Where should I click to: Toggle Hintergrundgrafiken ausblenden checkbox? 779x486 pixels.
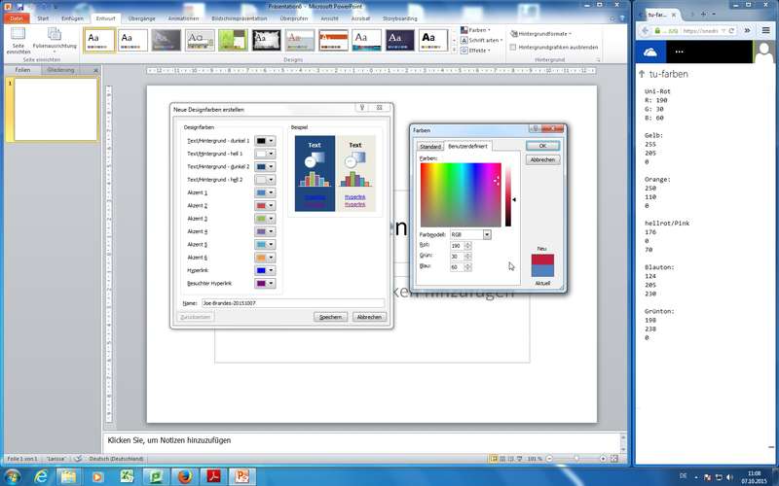click(x=514, y=47)
